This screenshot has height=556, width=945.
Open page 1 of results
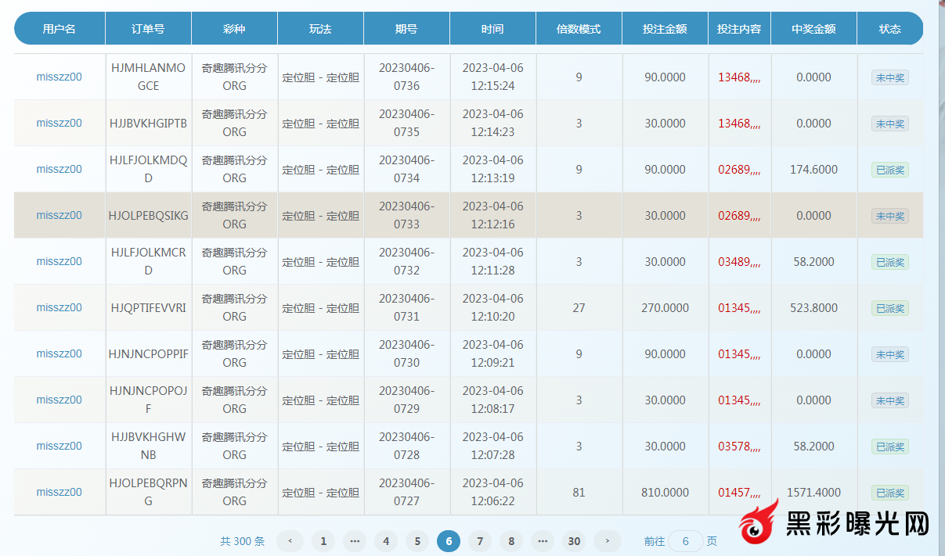(323, 541)
